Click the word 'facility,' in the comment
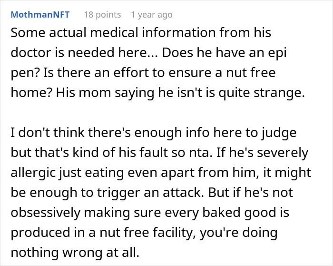Image resolution: width=333 pixels, height=266 pixels. click(175, 233)
